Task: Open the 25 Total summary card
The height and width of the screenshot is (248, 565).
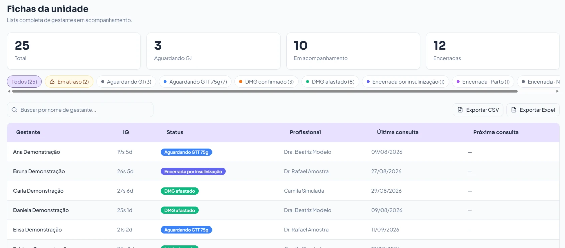Action: click(x=74, y=51)
